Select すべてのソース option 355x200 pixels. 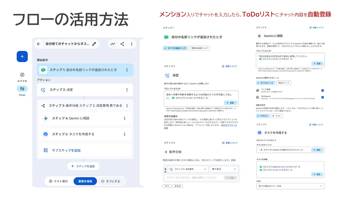pyautogui.click(x=265, y=83)
